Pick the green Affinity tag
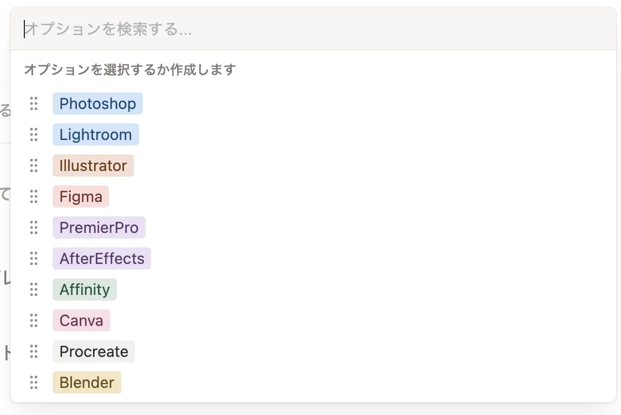 tap(85, 289)
